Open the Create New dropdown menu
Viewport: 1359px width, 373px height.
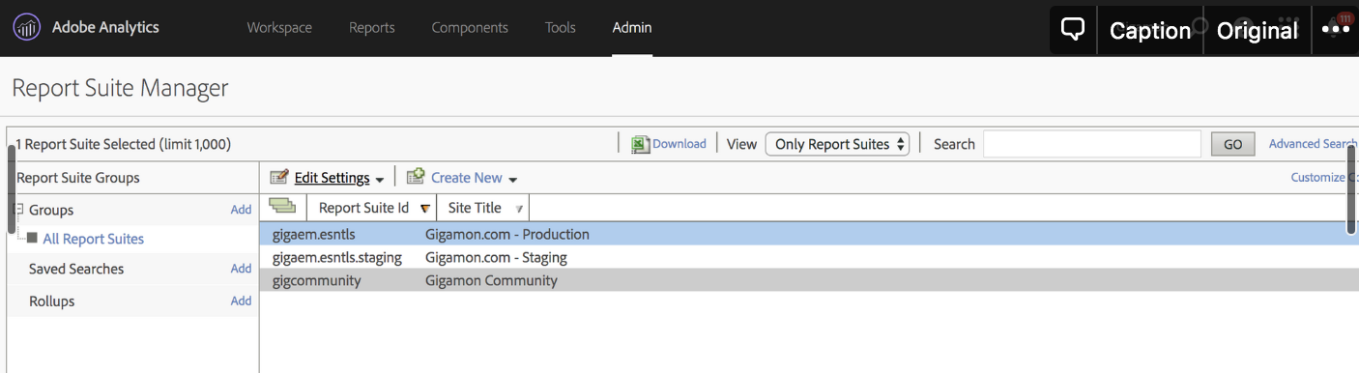[475, 178]
